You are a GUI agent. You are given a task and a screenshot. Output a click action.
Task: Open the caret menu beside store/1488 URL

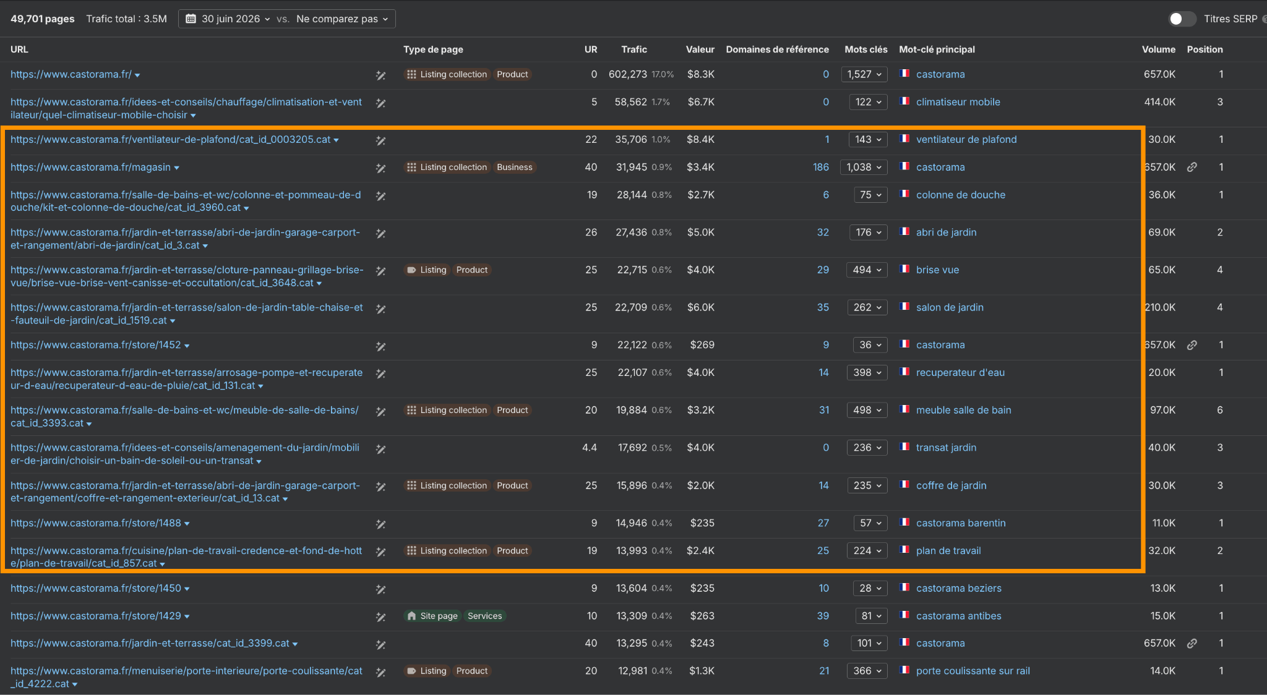(187, 524)
